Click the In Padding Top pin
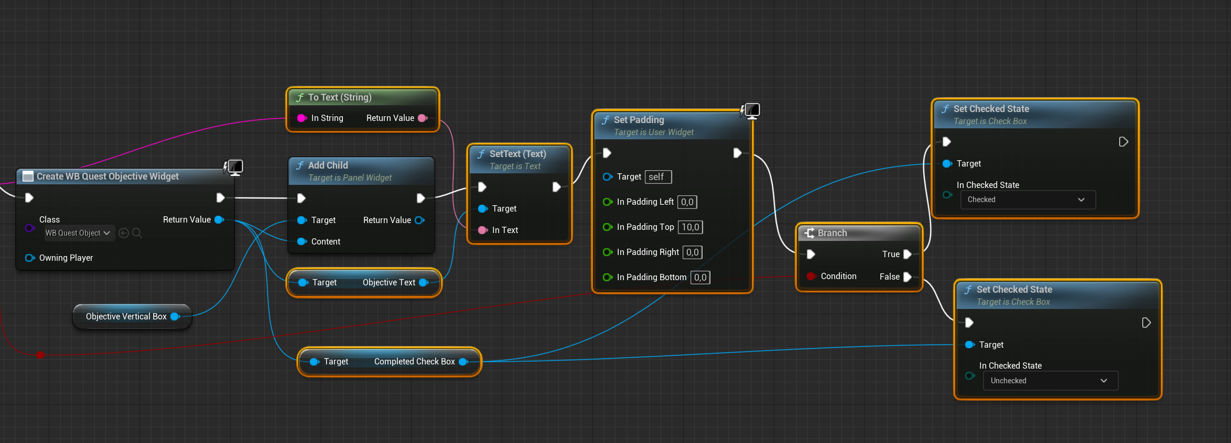1231x443 pixels. pyautogui.click(x=608, y=227)
